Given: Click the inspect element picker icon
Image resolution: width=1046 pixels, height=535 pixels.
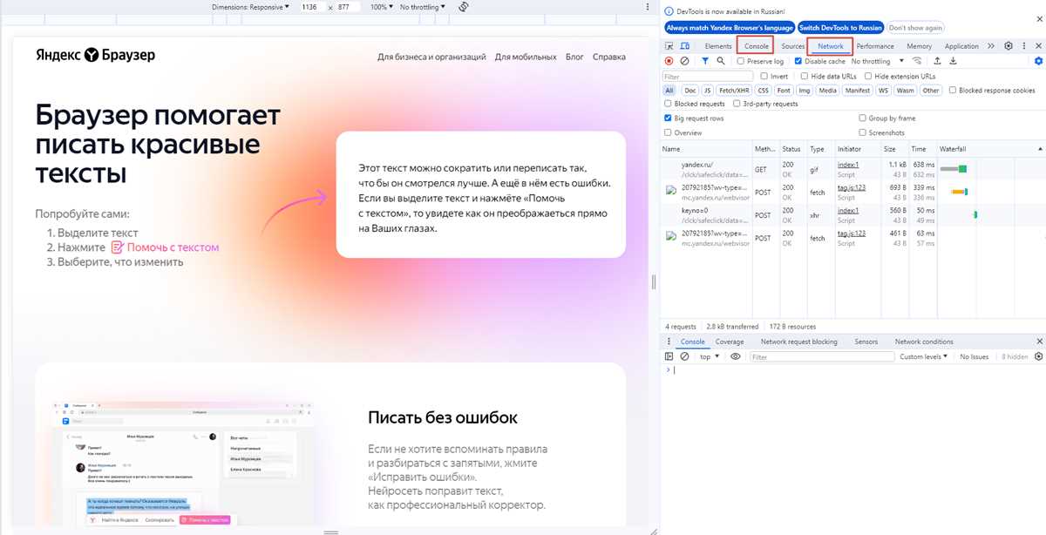Looking at the screenshot, I should tap(669, 46).
